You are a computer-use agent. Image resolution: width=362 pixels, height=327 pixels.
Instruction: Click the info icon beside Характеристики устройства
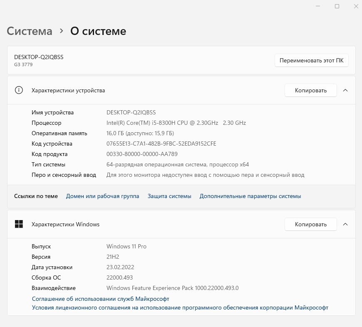tap(19, 90)
